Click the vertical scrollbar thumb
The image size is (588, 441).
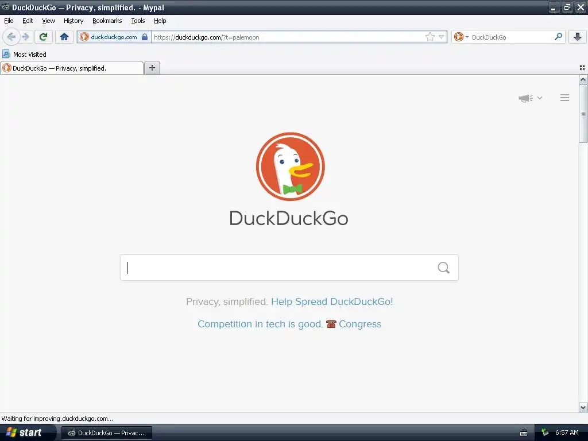[583, 114]
